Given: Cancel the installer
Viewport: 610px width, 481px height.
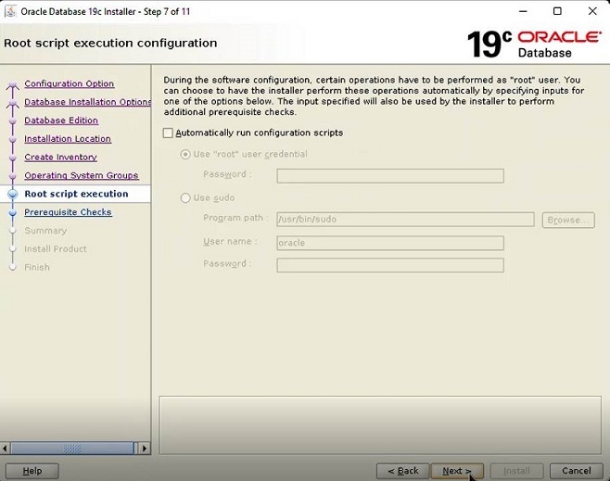Looking at the screenshot, I should [x=576, y=471].
